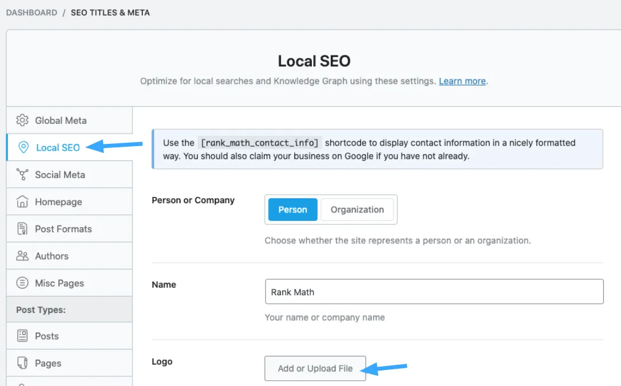Click the Homepage house icon

[22, 202]
